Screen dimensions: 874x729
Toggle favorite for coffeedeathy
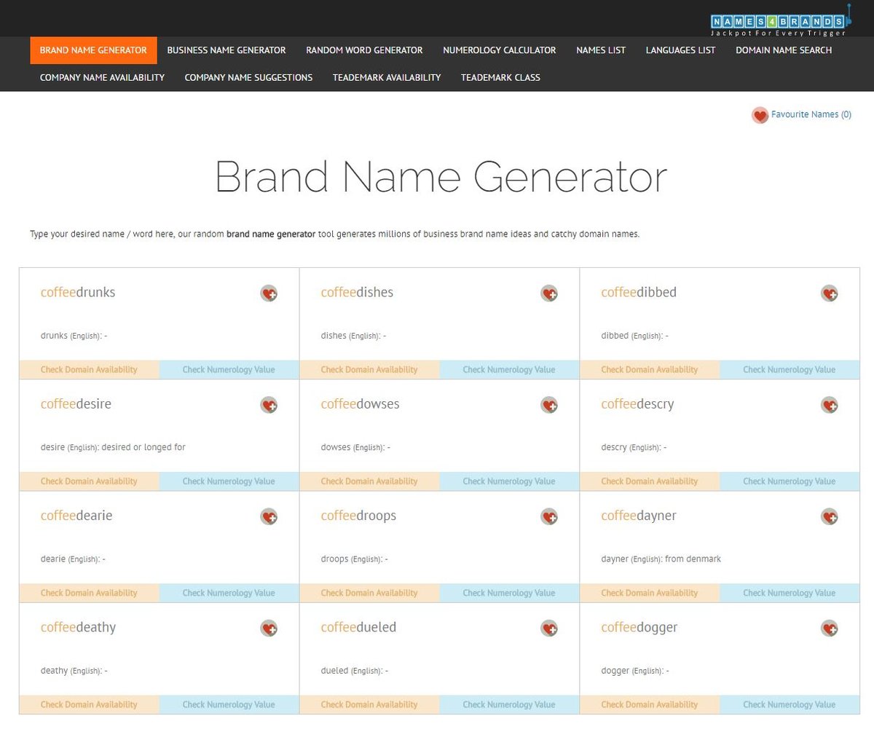(x=268, y=628)
